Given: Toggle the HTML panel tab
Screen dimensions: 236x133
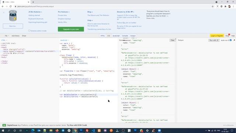Looking at the screenshot, I should click(x=103, y=36).
